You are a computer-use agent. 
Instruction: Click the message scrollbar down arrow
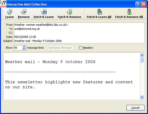pyautogui.click(x=142, y=97)
